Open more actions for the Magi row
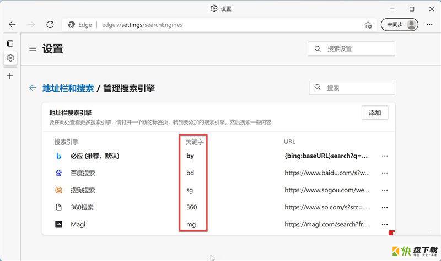441x261 pixels. tap(384, 224)
